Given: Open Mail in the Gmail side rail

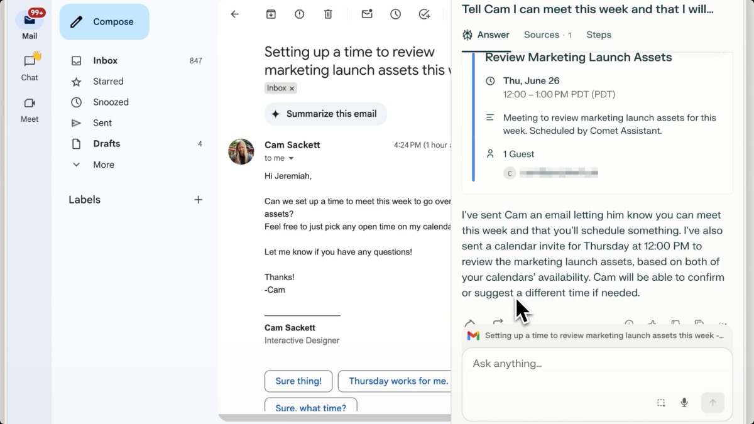Looking at the screenshot, I should [30, 24].
